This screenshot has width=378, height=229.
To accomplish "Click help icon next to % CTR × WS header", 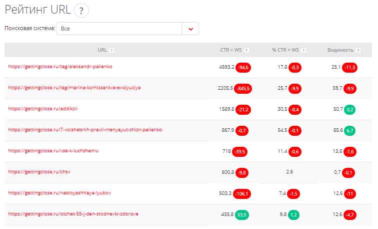I will coord(303,50).
